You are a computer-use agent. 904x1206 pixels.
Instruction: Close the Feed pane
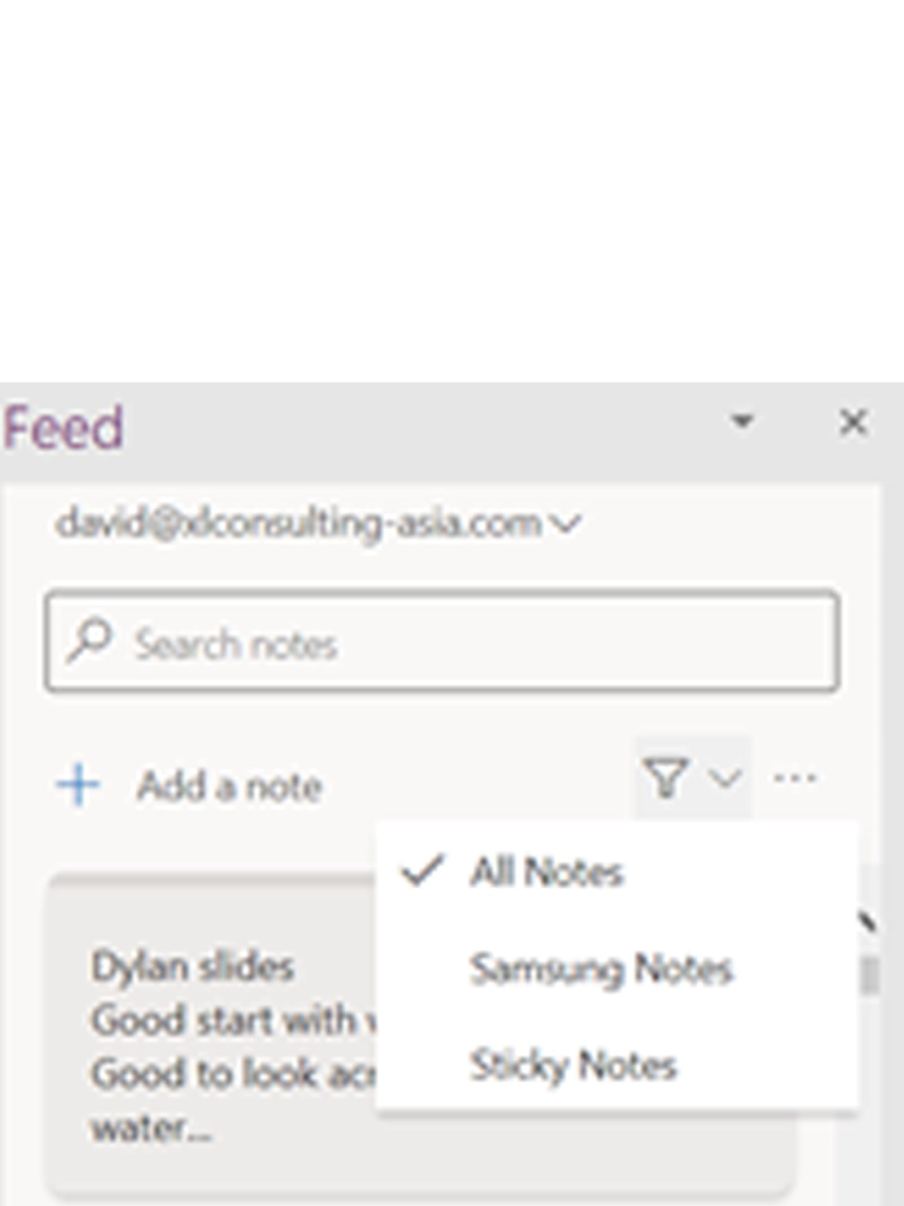(x=853, y=422)
